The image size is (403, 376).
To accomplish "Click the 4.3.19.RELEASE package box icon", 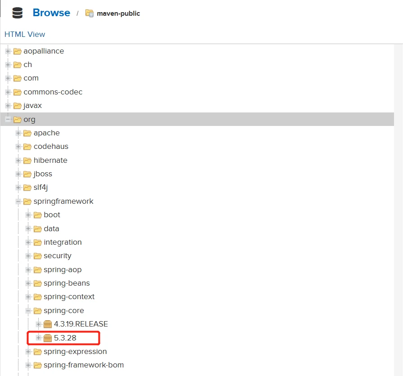I will click(x=48, y=324).
